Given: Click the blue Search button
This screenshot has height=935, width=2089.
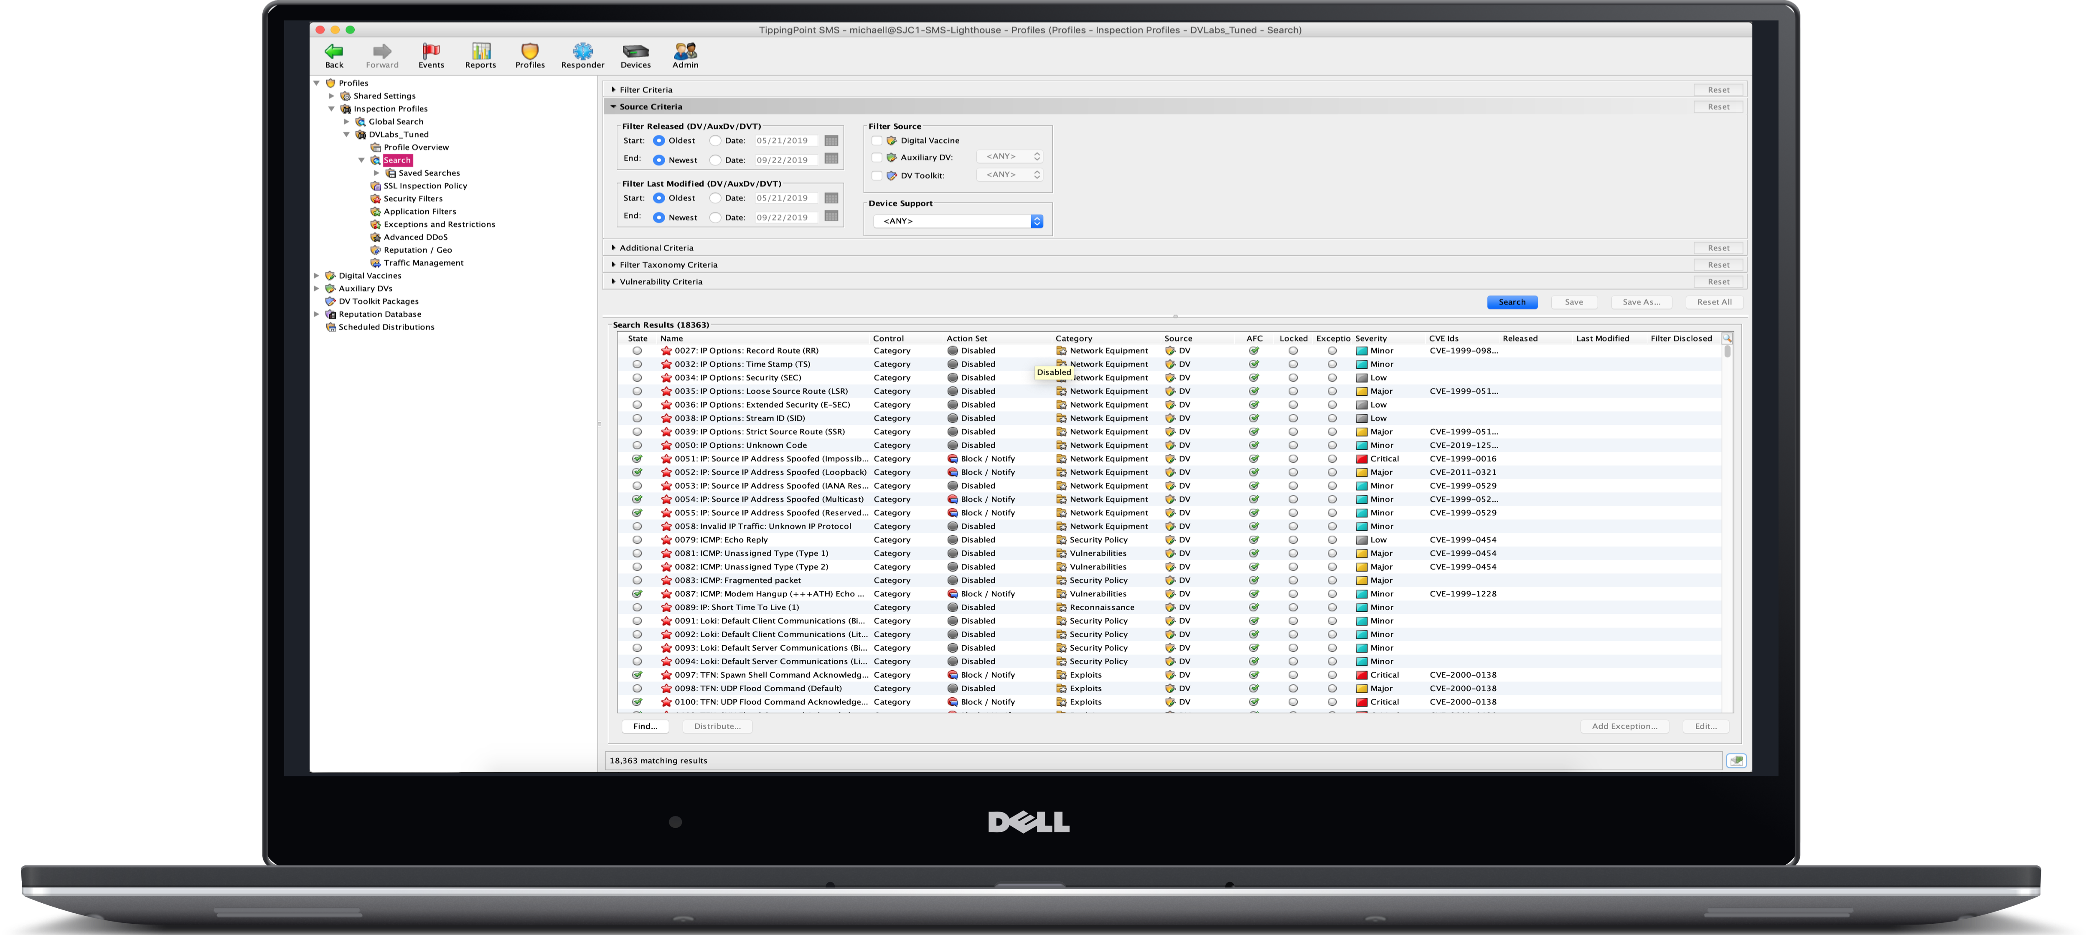Looking at the screenshot, I should click(1512, 302).
